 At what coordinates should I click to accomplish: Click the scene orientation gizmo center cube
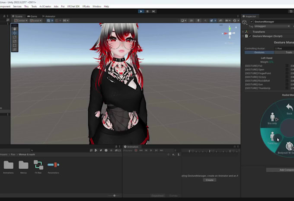click(x=230, y=34)
